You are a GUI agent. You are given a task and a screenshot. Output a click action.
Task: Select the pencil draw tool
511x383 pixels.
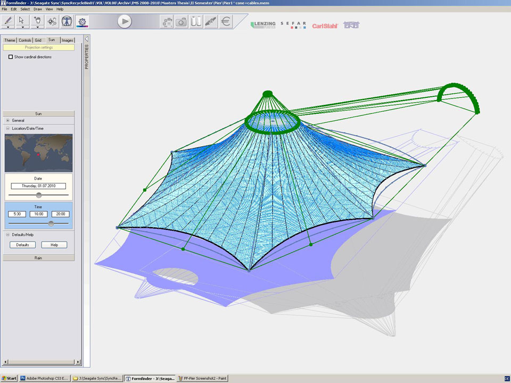(x=8, y=20)
